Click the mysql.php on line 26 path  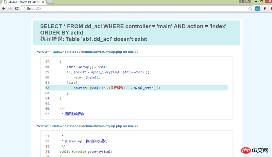coord(88,126)
